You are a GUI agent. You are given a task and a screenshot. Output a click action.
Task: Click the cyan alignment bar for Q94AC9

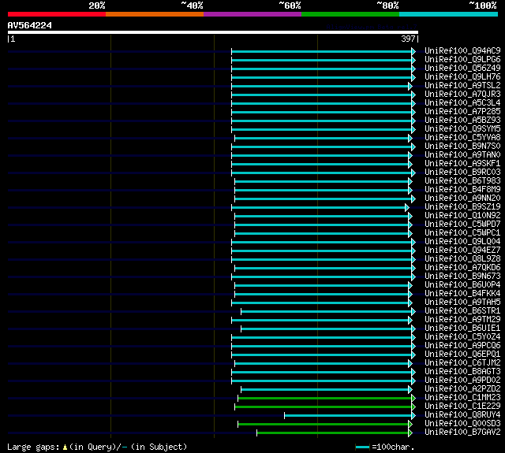(x=322, y=51)
